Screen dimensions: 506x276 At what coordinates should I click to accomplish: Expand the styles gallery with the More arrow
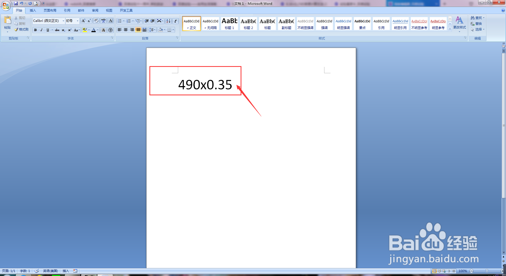(x=450, y=28)
